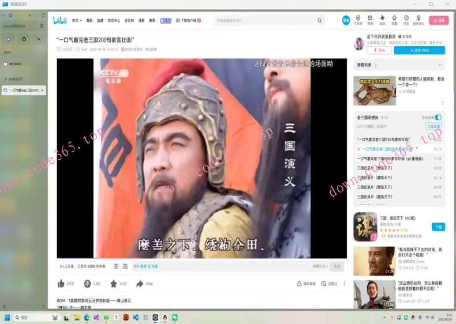
Task: Select 三国纪录片 (群临天下) item lasting 04:03
Action: tap(399, 187)
